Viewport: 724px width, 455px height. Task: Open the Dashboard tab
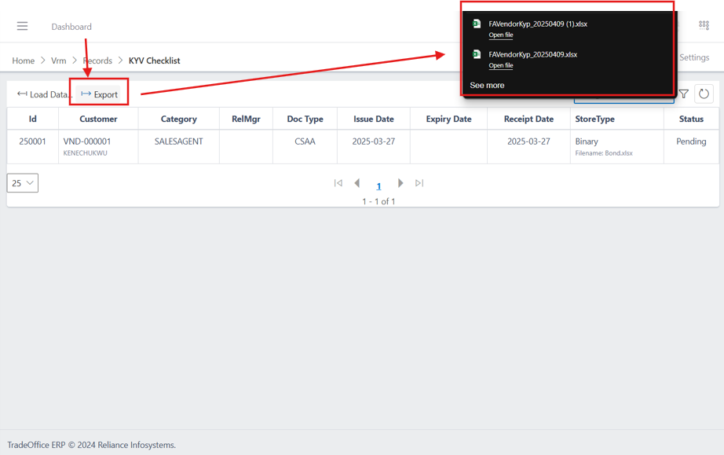click(71, 27)
